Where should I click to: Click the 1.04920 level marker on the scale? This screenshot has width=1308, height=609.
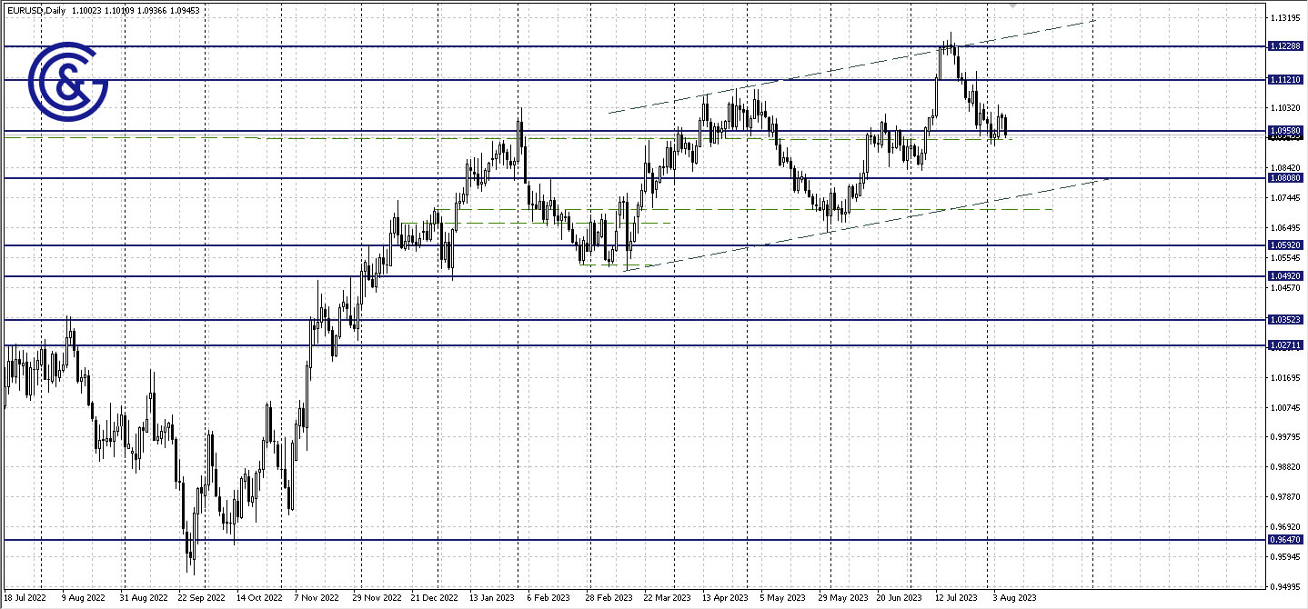coord(1284,277)
